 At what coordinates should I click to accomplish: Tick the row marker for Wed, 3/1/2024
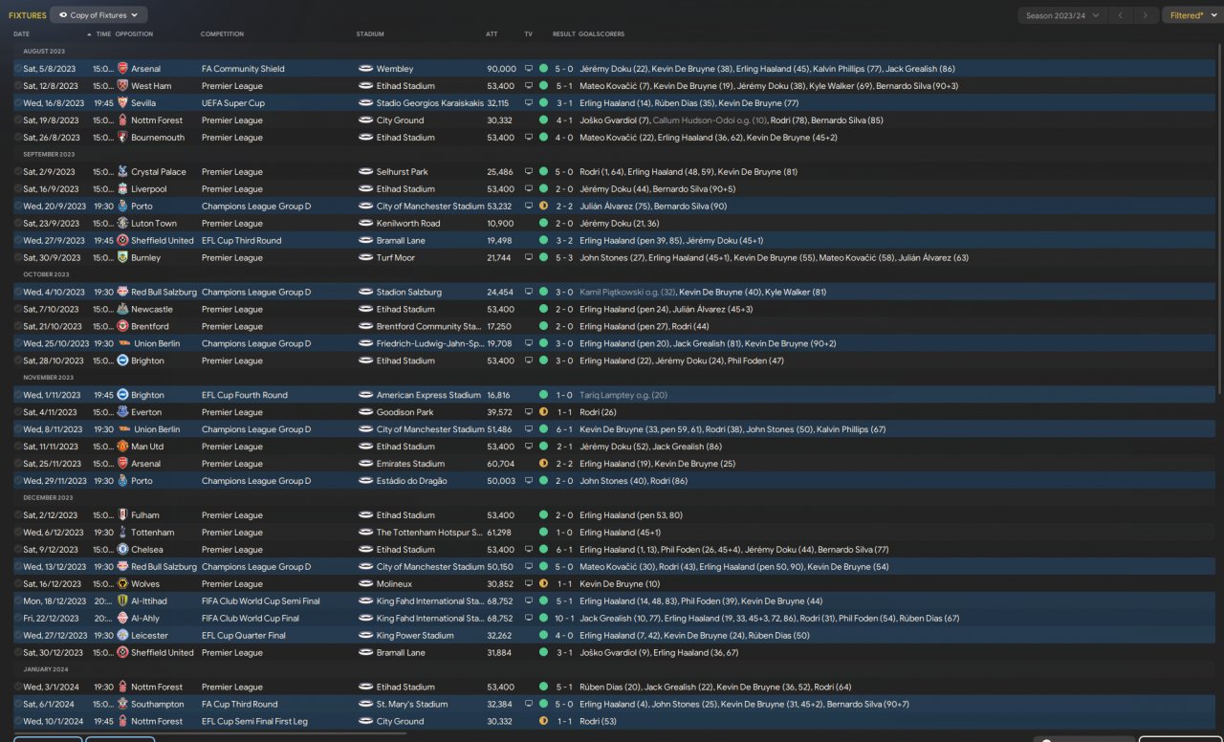pyautogui.click(x=17, y=687)
